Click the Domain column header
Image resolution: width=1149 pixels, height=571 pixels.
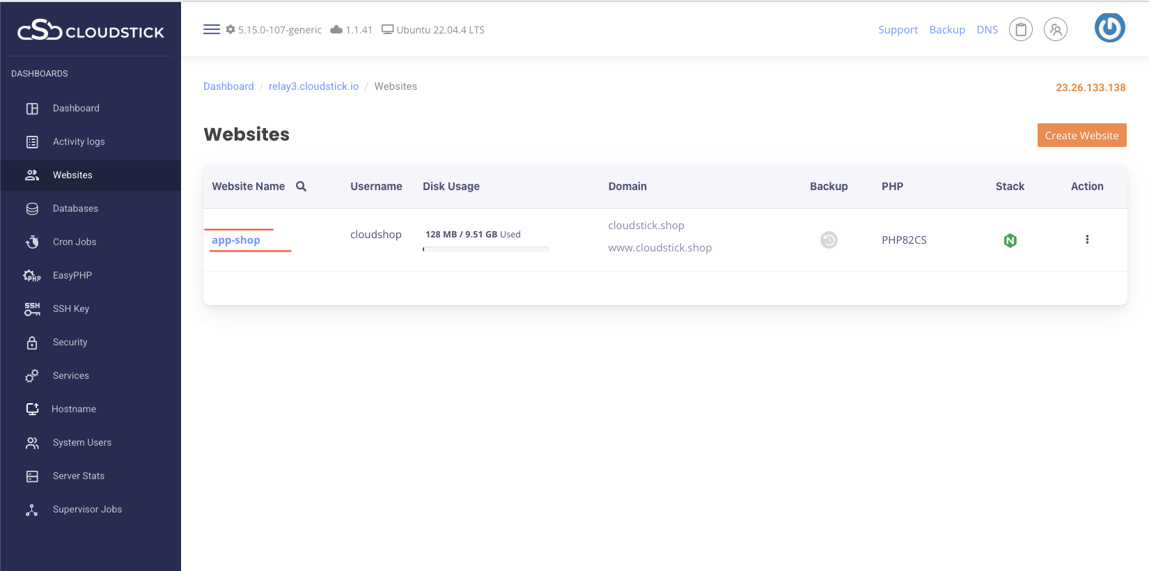(627, 186)
